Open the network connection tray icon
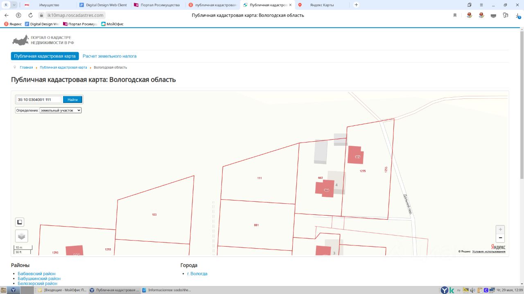This screenshot has width=524, height=294. click(491, 290)
